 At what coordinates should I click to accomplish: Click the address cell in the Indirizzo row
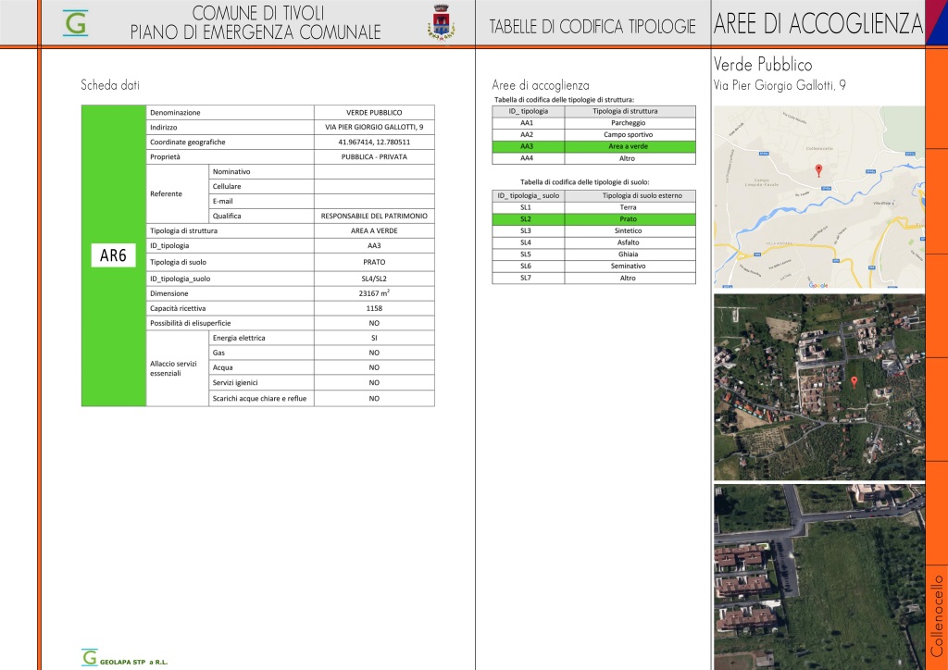pos(374,128)
